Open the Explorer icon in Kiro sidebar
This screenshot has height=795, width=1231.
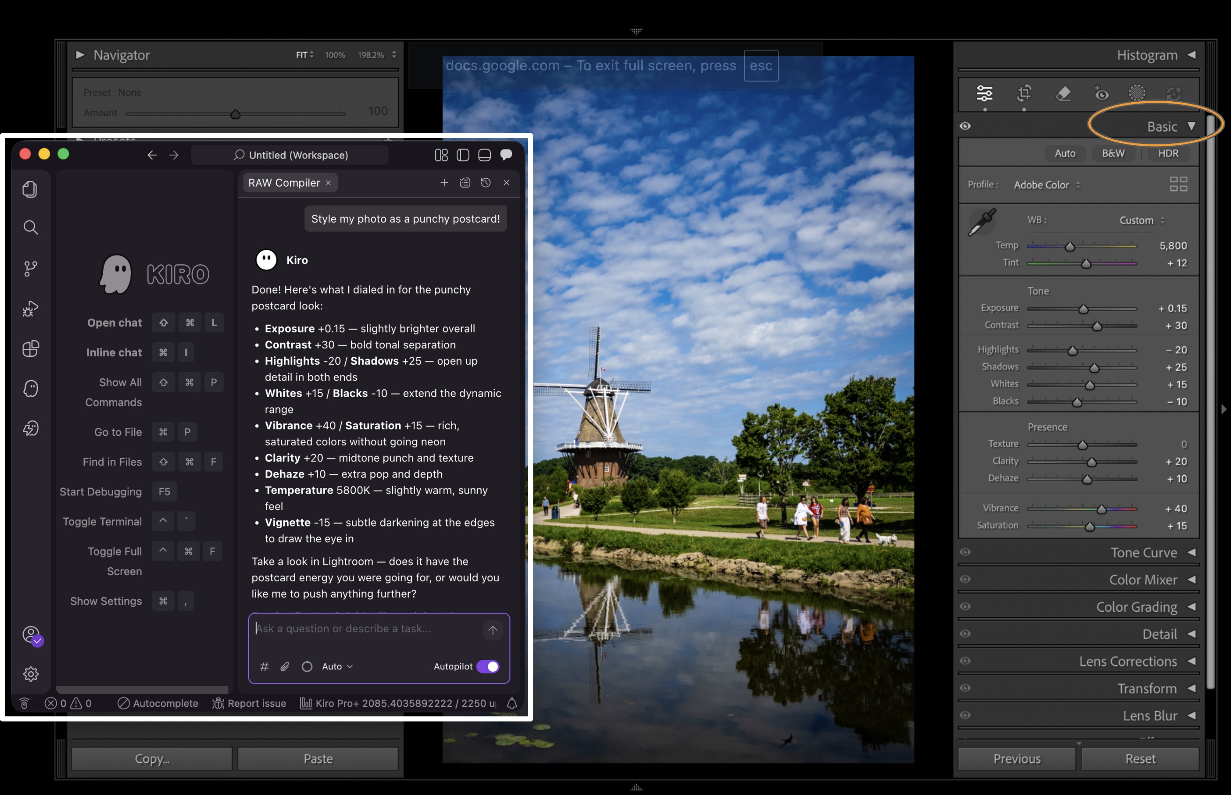[30, 189]
